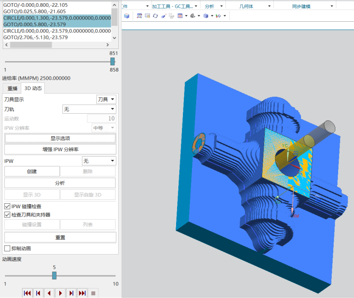Select line GOTO/2.706,-5.130,-23.579
The height and width of the screenshot is (298, 354).
click(57, 37)
